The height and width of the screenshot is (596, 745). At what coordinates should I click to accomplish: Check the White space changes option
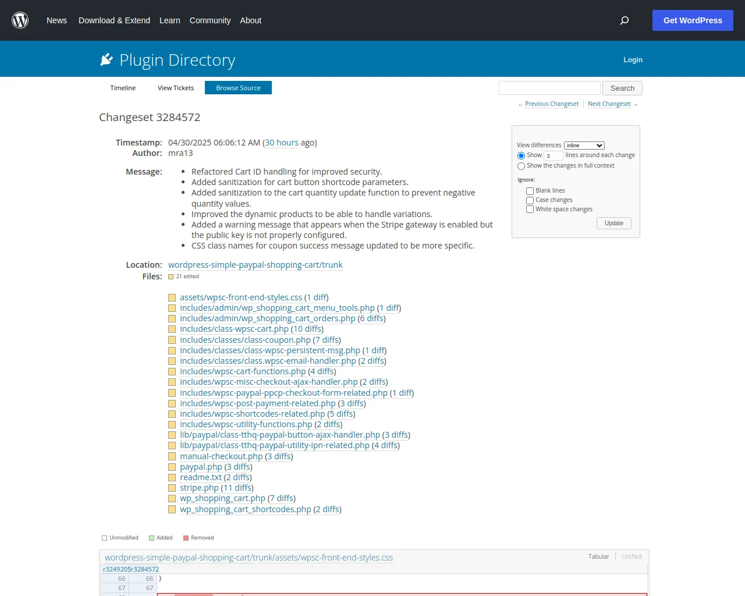click(530, 210)
